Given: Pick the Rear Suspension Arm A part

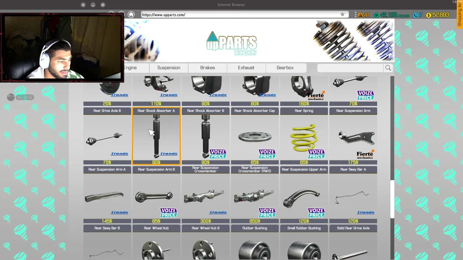Looking at the screenshot, I should (107, 195).
